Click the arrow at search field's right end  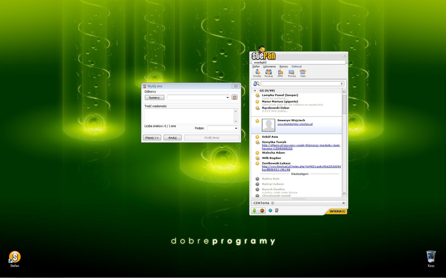point(342,84)
